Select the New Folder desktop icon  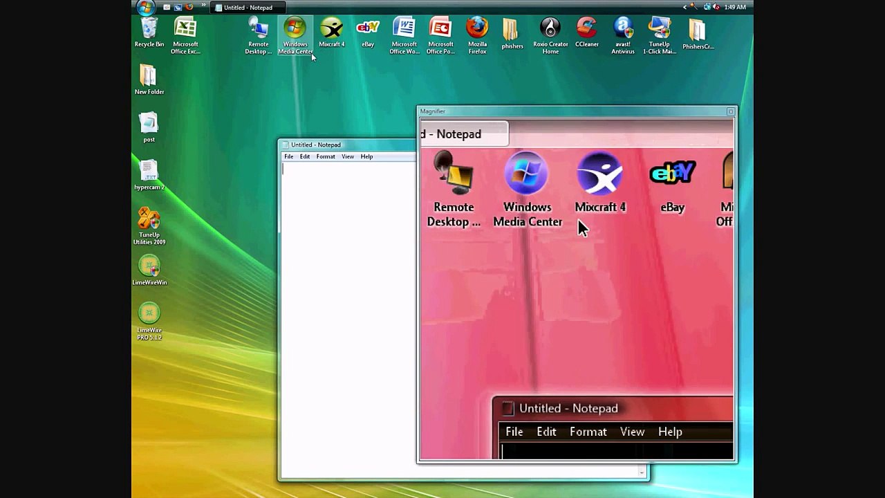point(149,80)
